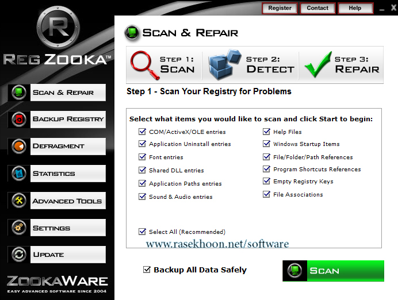The height and width of the screenshot is (300, 398).
Task: Click the monitor icon on the green Scan button
Action: click(x=294, y=271)
